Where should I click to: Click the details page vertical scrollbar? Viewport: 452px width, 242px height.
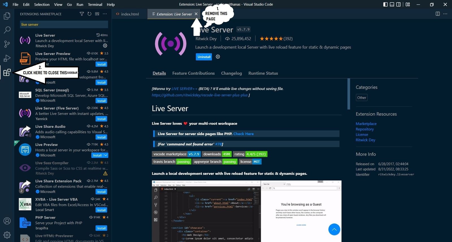point(349,94)
